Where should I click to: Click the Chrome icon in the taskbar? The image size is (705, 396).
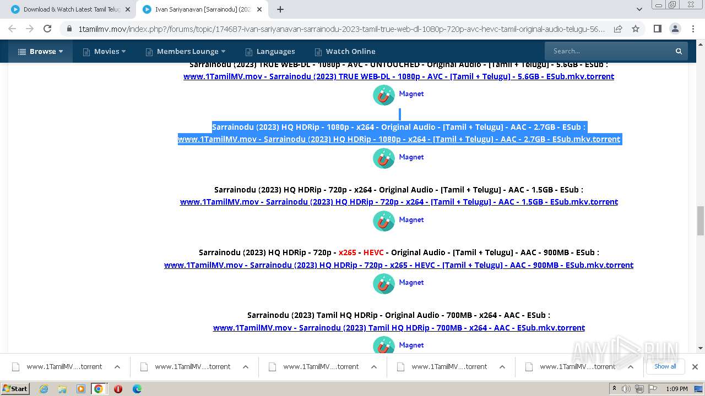point(99,389)
